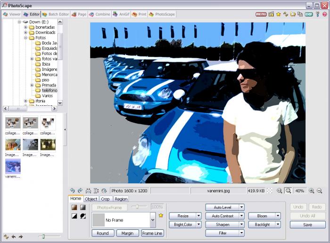The width and height of the screenshot is (330, 243).
Task: Click the thumbnail size slider at bottom left
Action: [43, 236]
